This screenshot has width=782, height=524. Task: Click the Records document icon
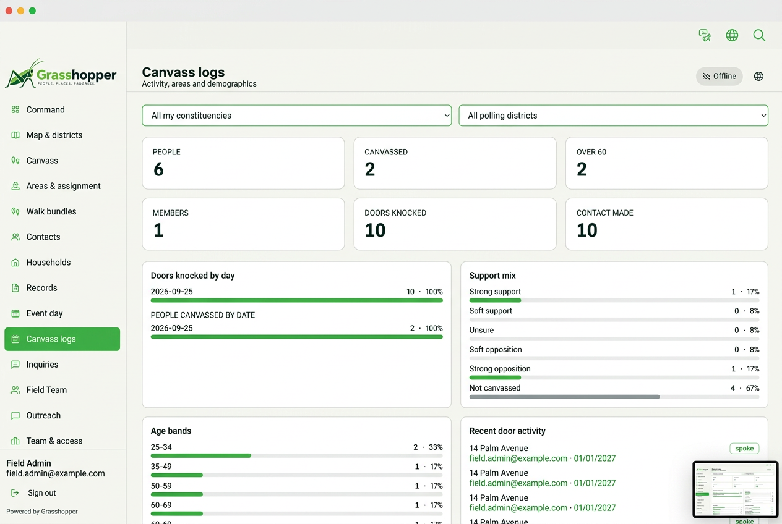tap(15, 287)
